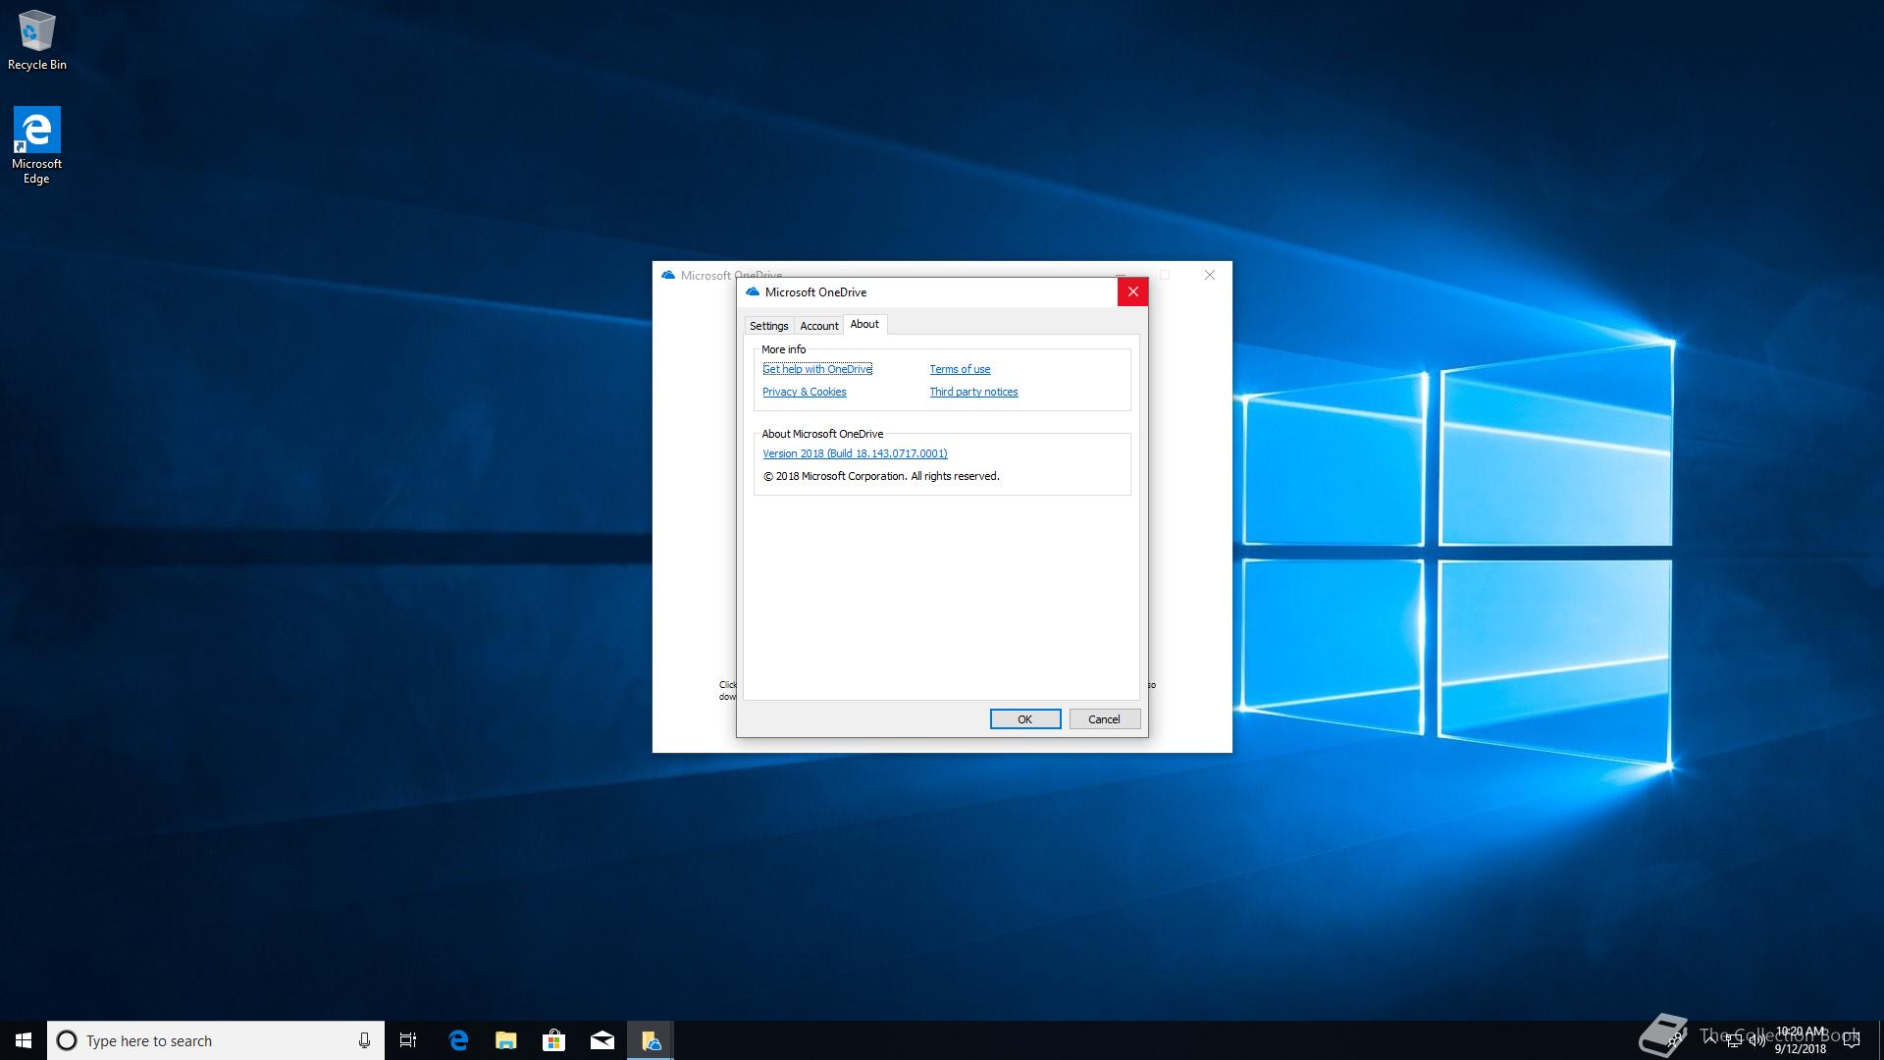Screen dimensions: 1884x1060
Task: Switch to the Account tab
Action: [x=819, y=326]
